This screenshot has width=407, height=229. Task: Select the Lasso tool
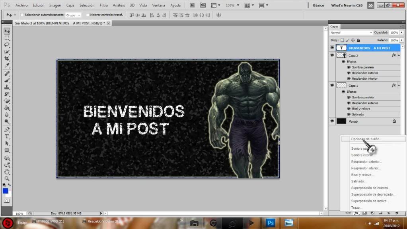click(7, 45)
